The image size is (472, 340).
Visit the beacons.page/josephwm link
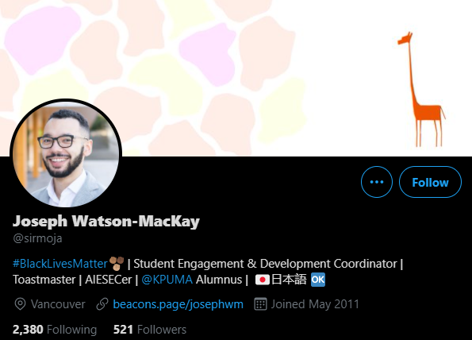(x=178, y=304)
